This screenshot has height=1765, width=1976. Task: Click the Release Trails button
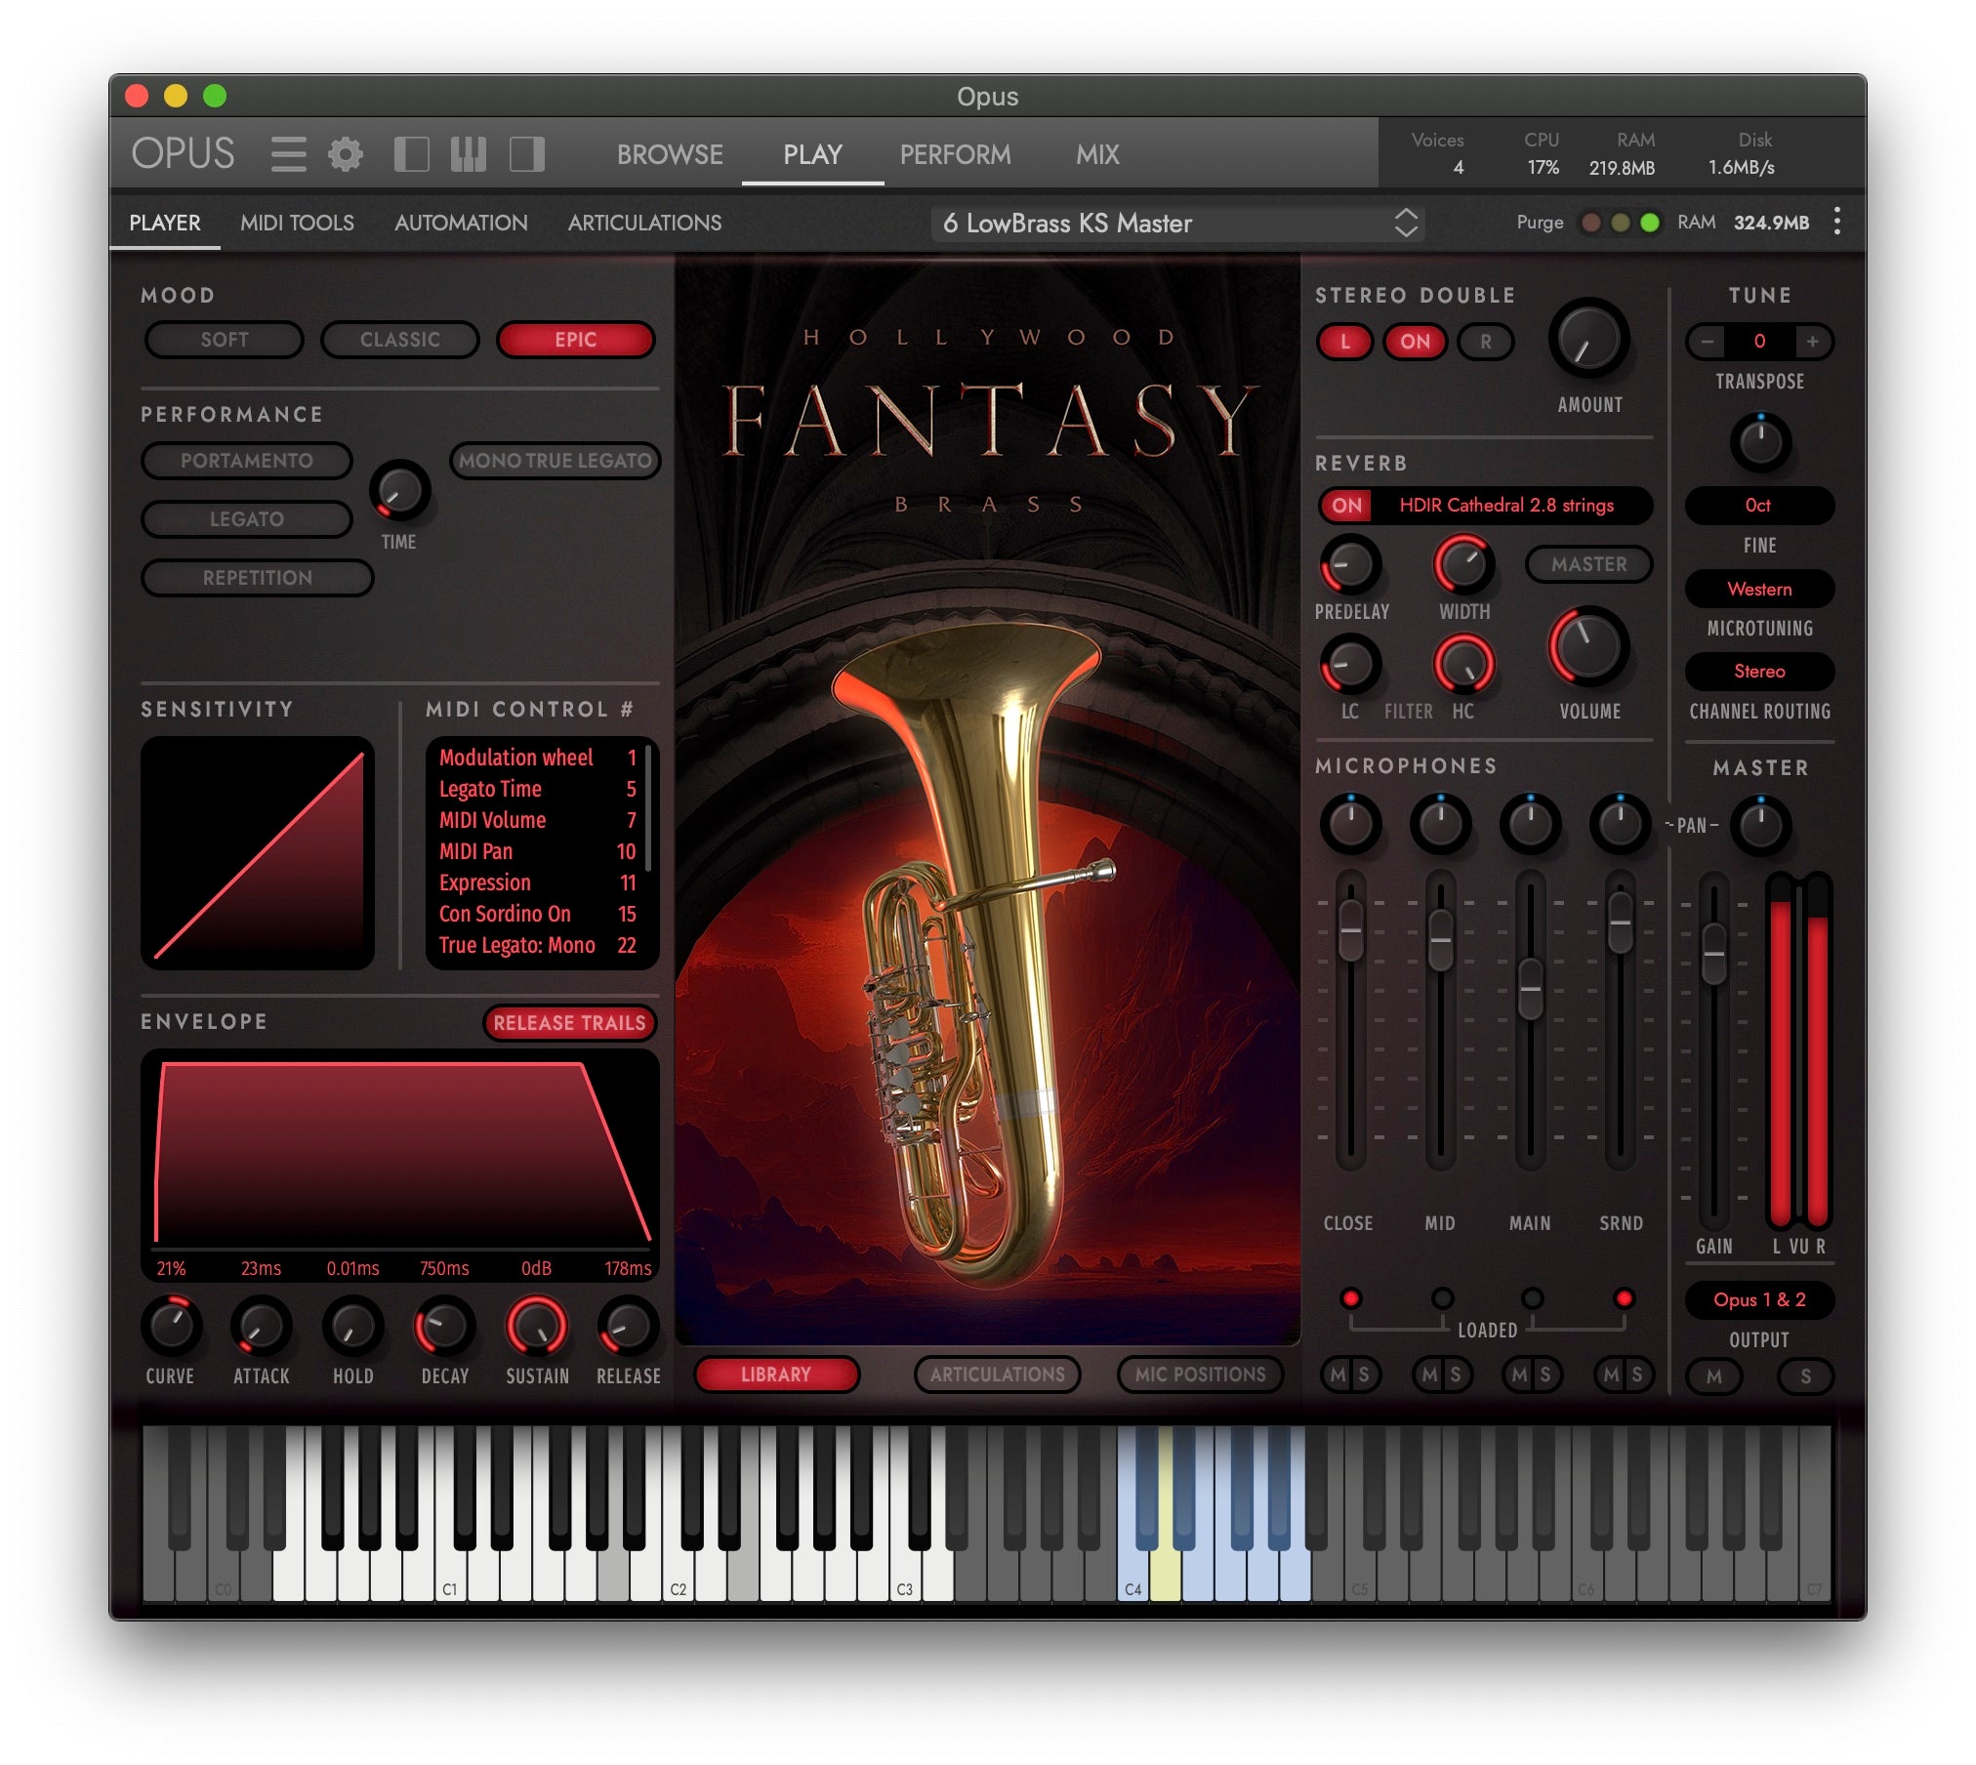pyautogui.click(x=570, y=1023)
